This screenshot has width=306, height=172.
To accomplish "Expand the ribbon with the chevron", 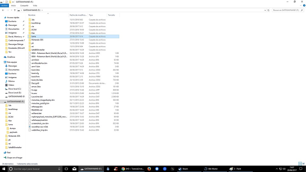I will tap(301, 6).
